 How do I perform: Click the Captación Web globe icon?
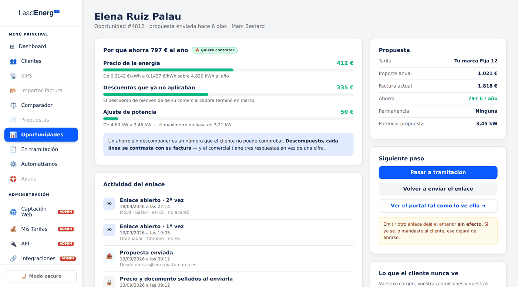13,212
